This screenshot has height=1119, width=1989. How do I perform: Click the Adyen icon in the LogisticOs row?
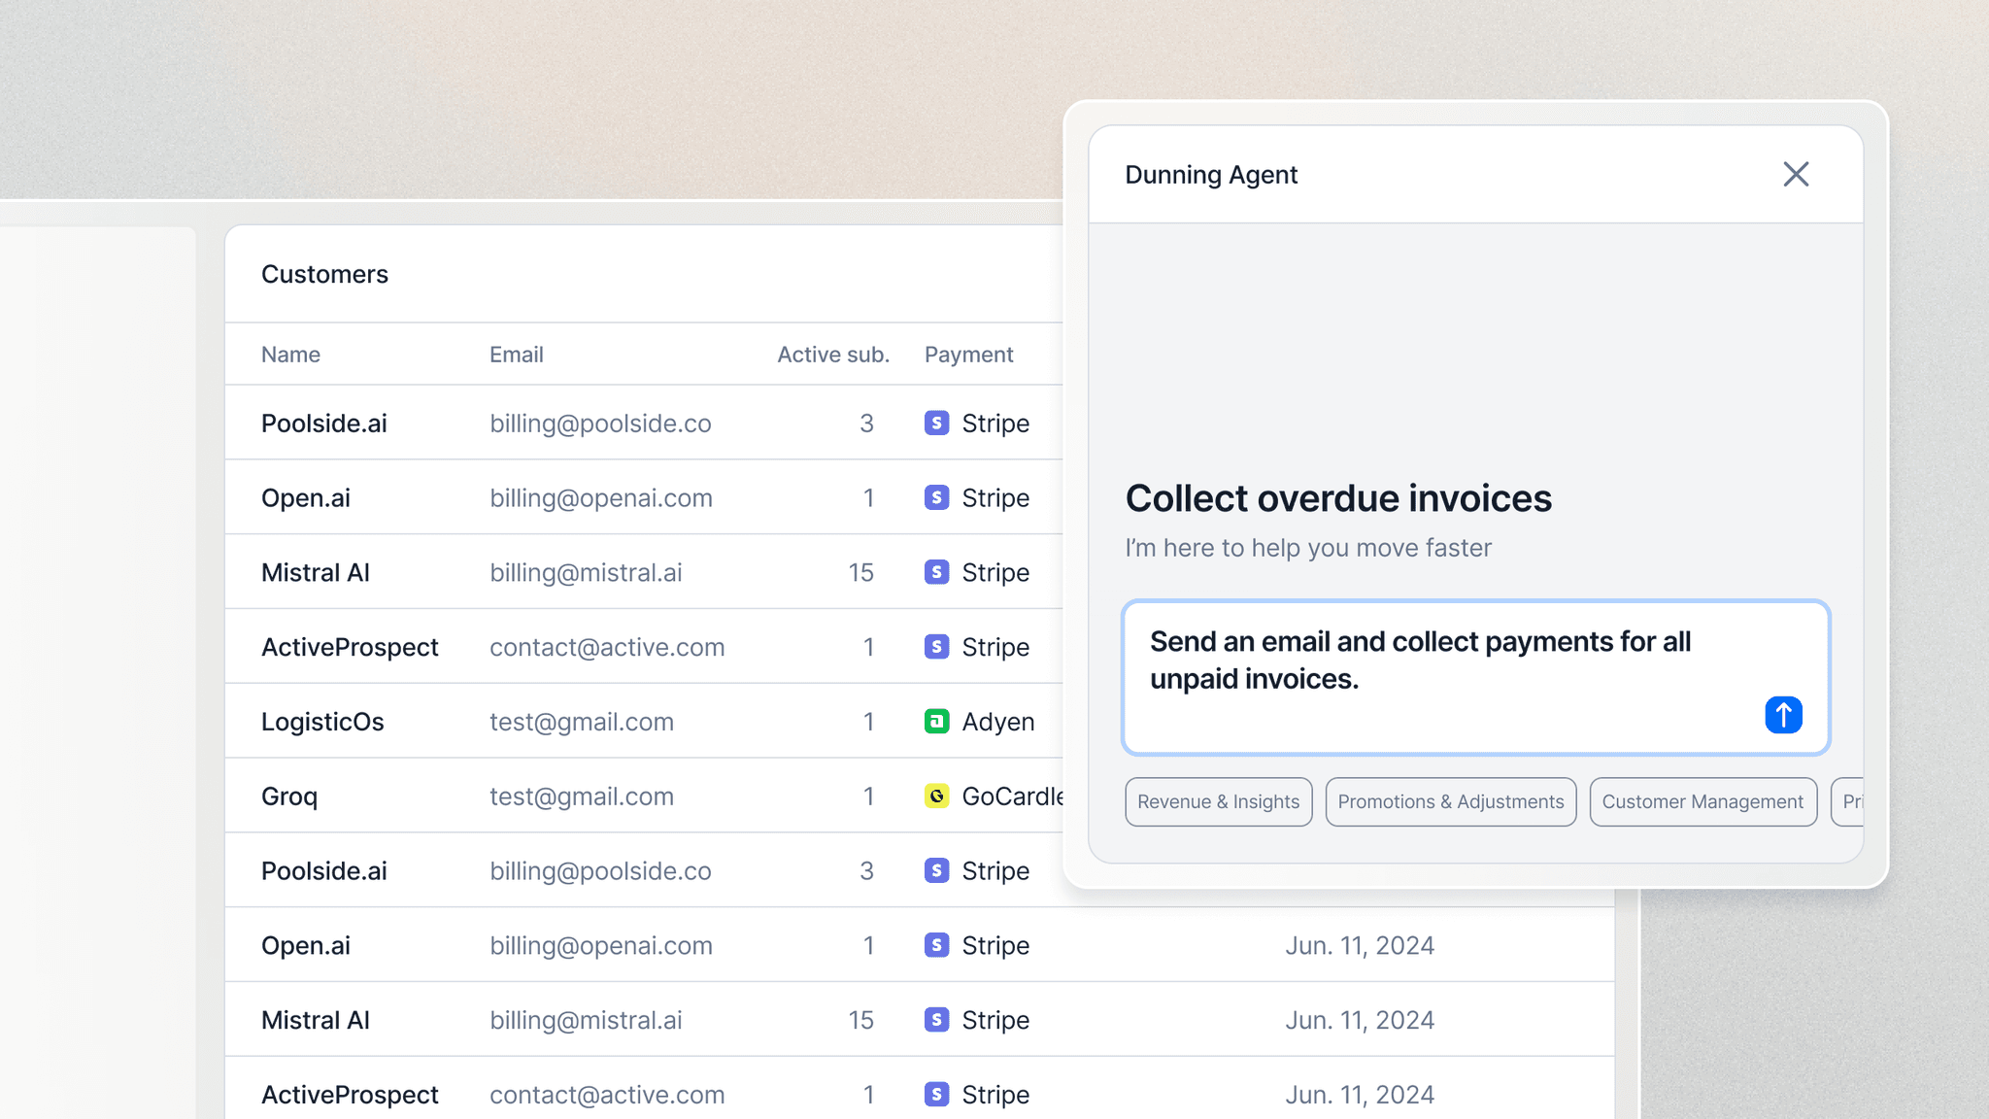click(936, 721)
